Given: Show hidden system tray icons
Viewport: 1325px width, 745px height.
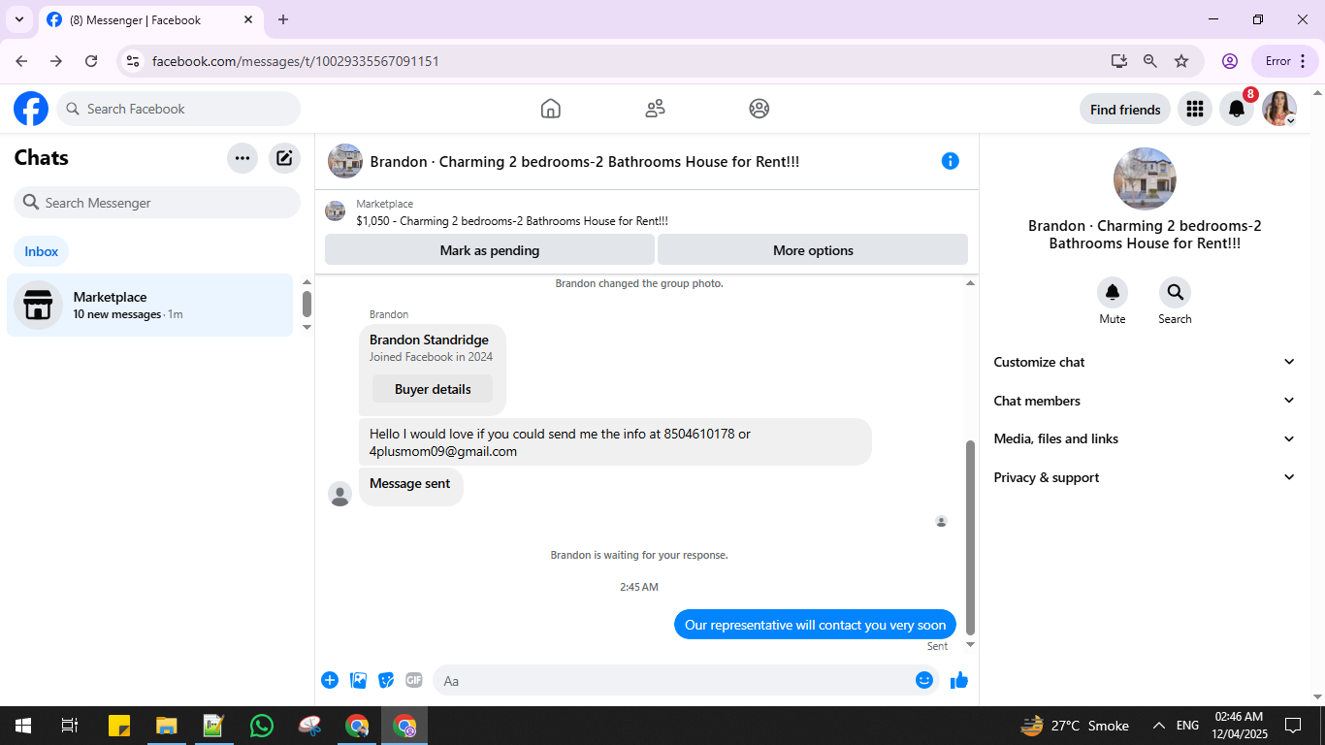Looking at the screenshot, I should point(1159,726).
